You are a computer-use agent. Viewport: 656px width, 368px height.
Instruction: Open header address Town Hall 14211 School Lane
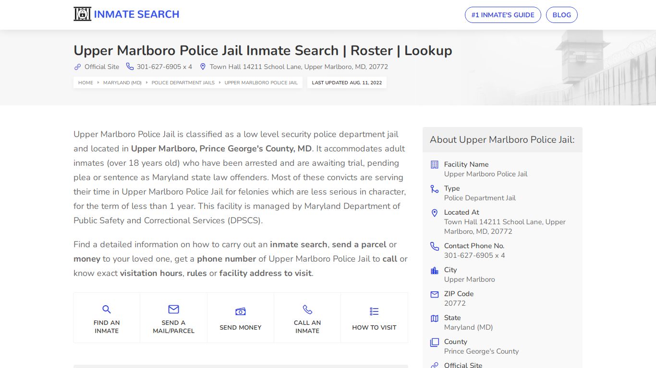coord(299,67)
